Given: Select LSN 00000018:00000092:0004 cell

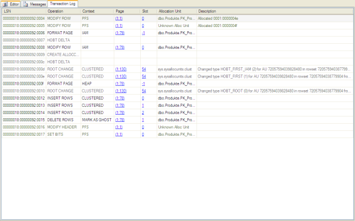Looking at the screenshot, I should [24, 19].
